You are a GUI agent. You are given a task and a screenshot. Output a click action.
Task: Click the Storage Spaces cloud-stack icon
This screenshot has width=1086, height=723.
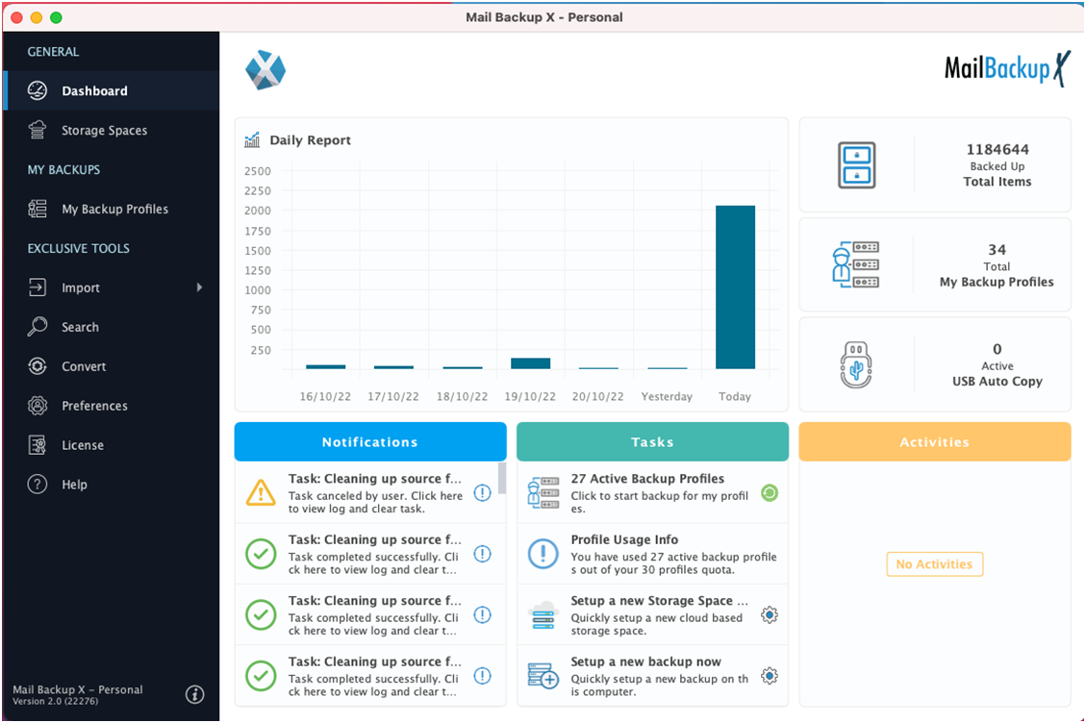pyautogui.click(x=38, y=130)
